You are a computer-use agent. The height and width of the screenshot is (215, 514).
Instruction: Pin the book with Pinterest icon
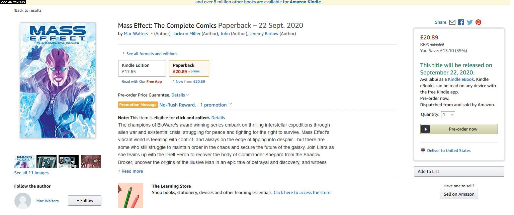click(x=479, y=22)
